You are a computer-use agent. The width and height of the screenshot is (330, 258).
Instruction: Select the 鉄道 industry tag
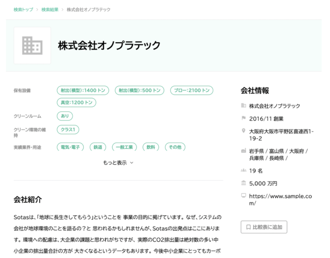pyautogui.click(x=98, y=147)
